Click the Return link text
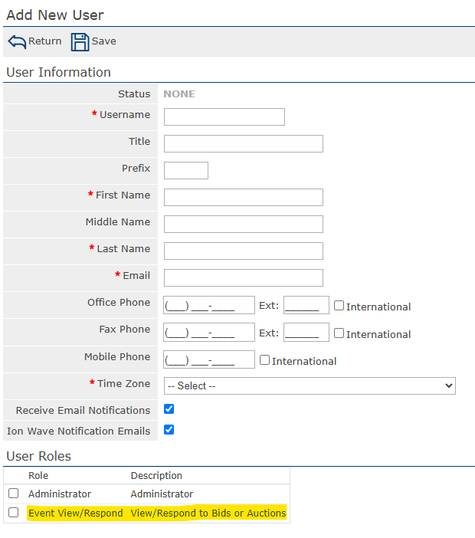The height and width of the screenshot is (538, 475). pyautogui.click(x=44, y=41)
